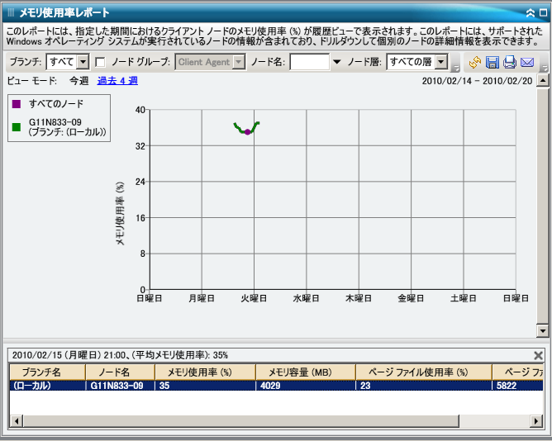Click the table's horizontal scrollbar right arrow
This screenshot has width=552, height=441.
coord(535,421)
